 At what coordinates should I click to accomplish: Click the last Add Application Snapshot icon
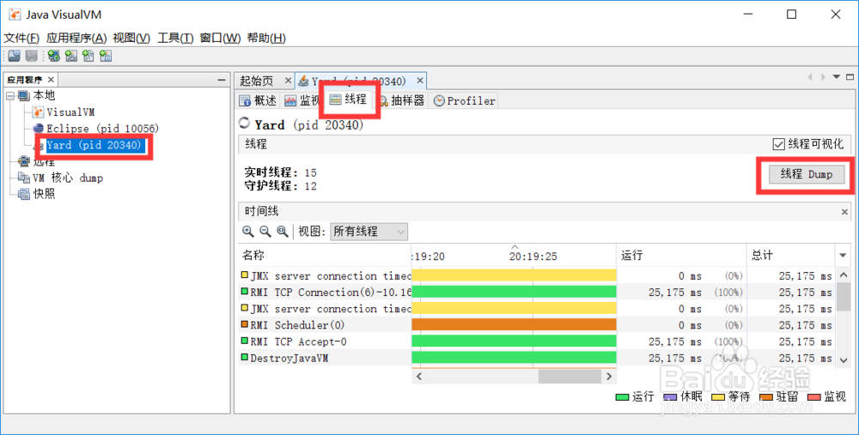point(106,55)
